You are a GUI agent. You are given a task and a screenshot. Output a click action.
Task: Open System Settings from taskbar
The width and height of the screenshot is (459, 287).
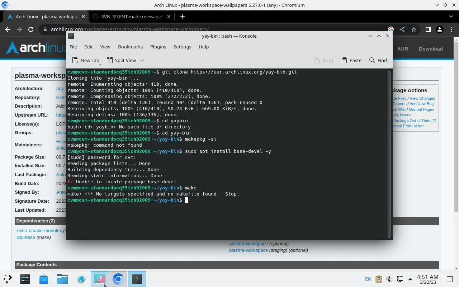[25, 279]
